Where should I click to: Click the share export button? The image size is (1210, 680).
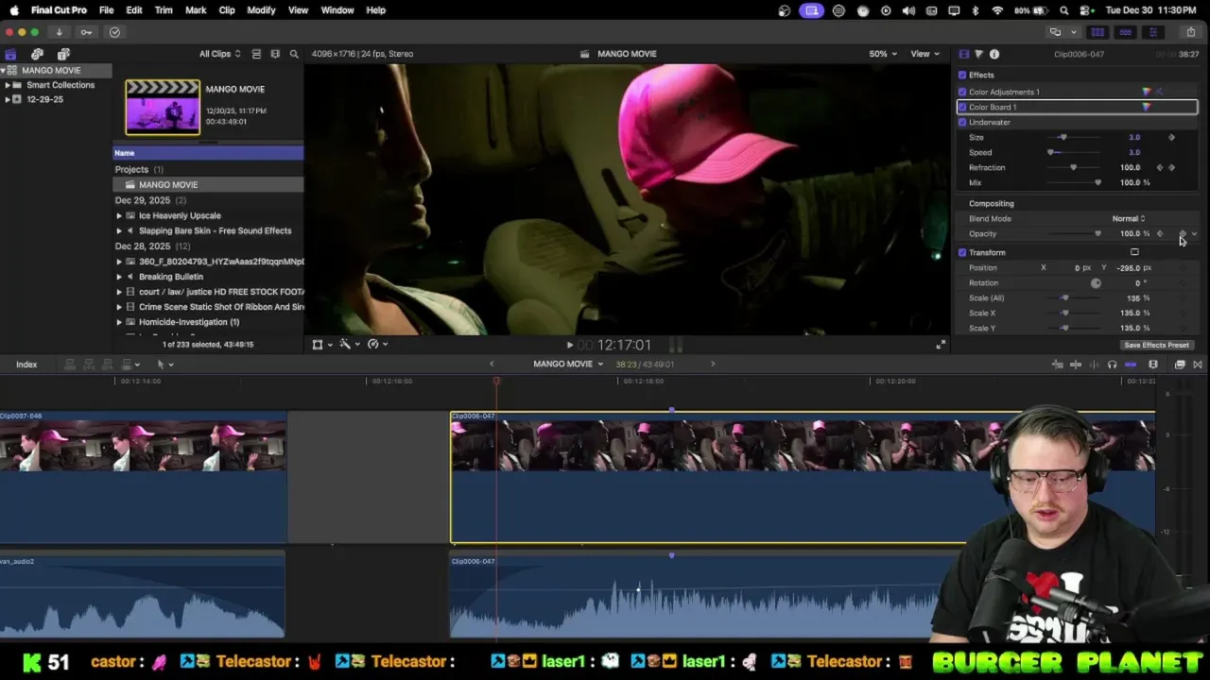1190,32
